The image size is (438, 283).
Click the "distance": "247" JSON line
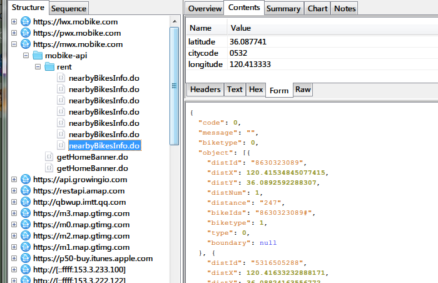pyautogui.click(x=246, y=202)
